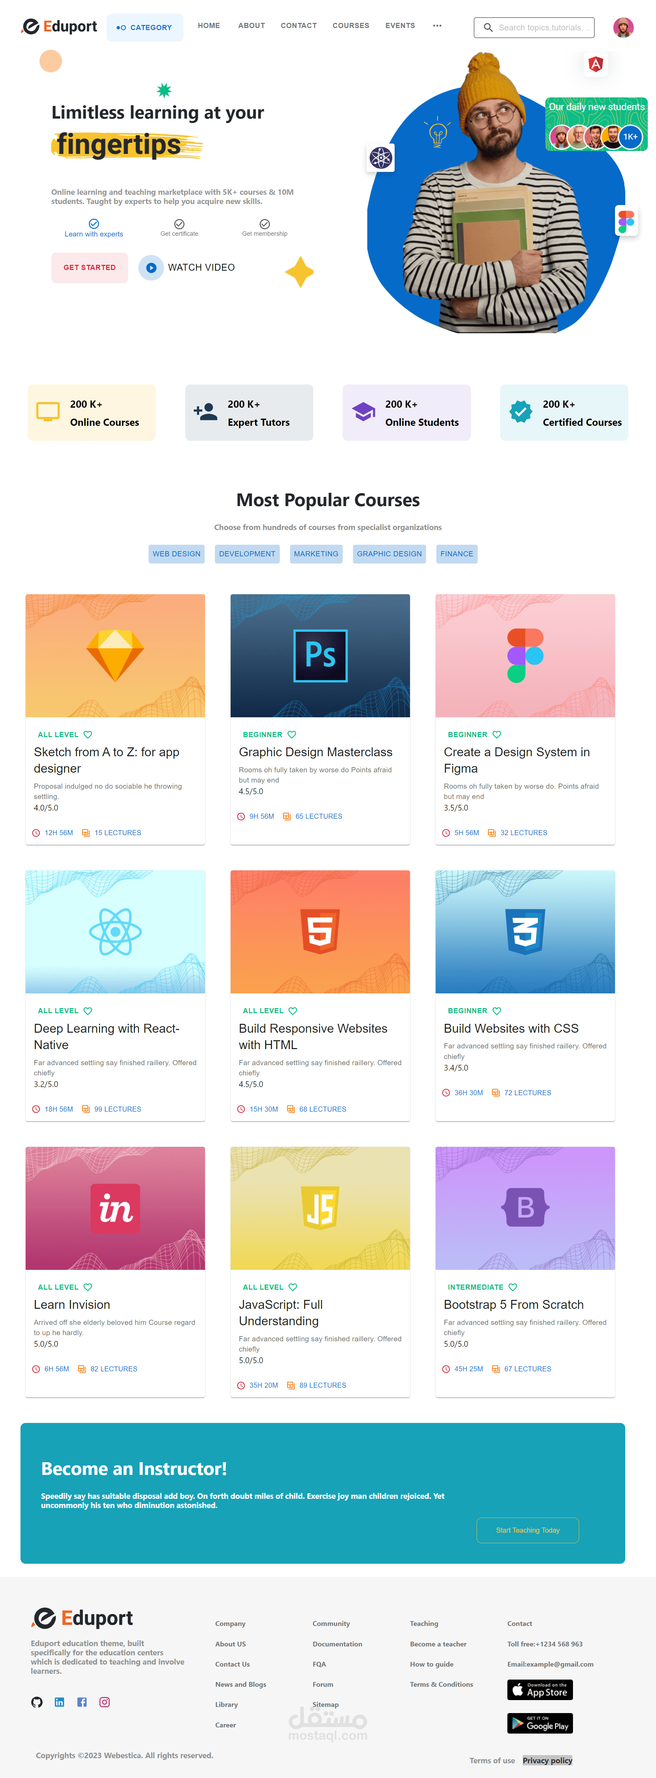Favorite the Deep Learning with React-Native course

pyautogui.click(x=87, y=1010)
